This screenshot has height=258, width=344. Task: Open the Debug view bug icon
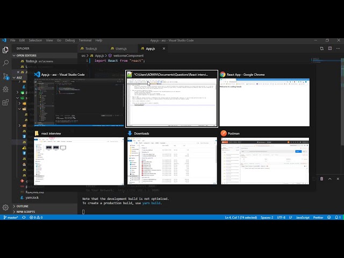(5, 89)
